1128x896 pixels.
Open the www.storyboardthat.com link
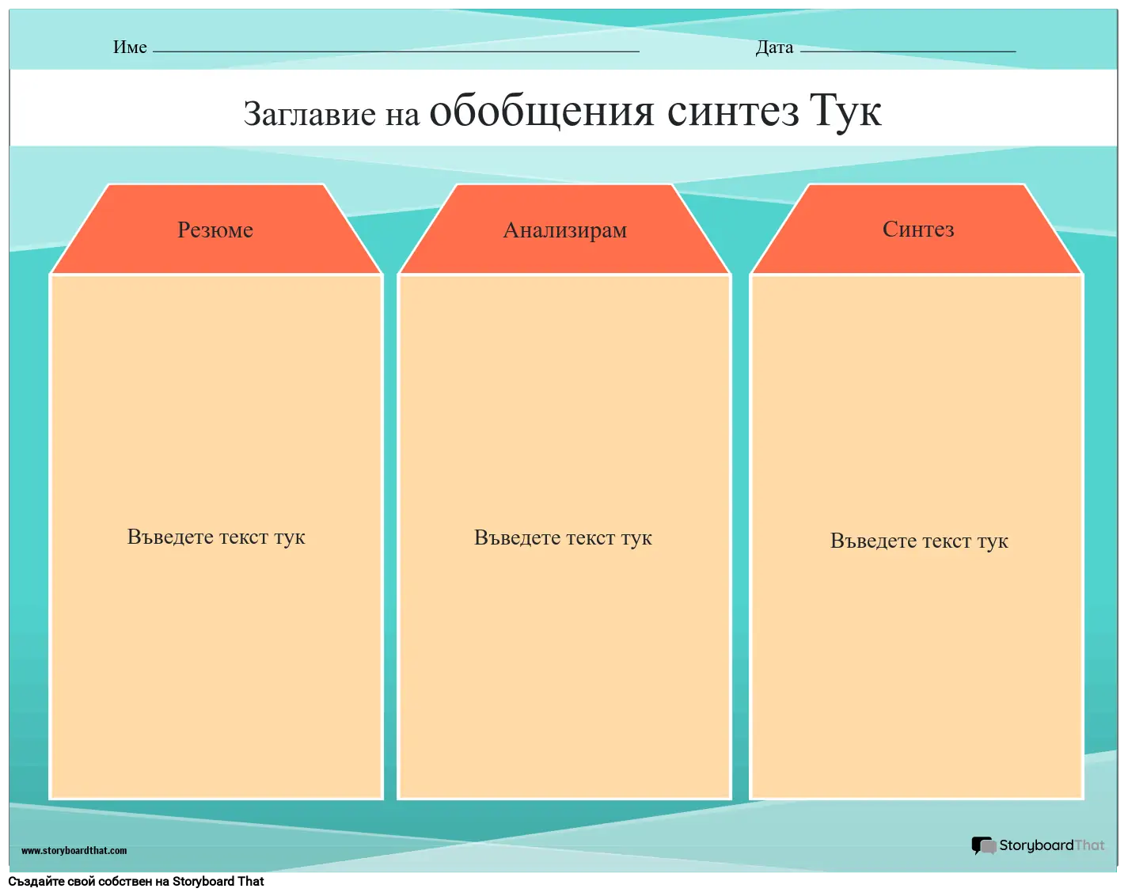[74, 851]
